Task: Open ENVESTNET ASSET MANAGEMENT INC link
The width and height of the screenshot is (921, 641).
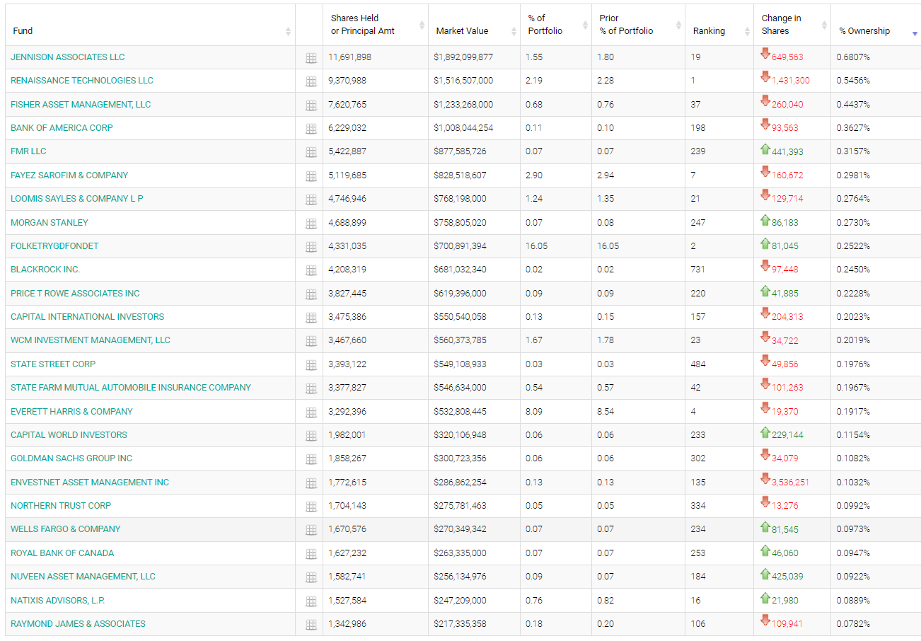Action: pos(90,483)
